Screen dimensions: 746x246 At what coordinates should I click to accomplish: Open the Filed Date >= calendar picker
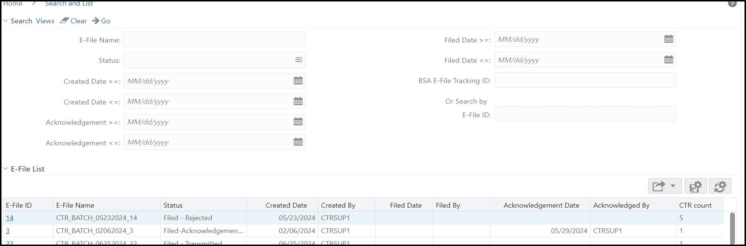point(669,39)
